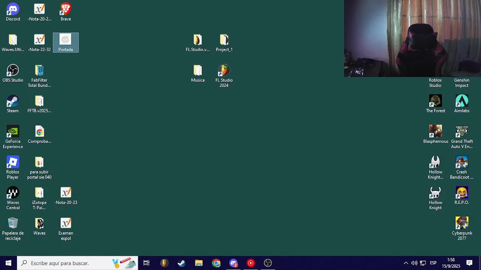Image resolution: width=481 pixels, height=270 pixels.
Task: Open Task View on the taskbar
Action: tap(147, 263)
